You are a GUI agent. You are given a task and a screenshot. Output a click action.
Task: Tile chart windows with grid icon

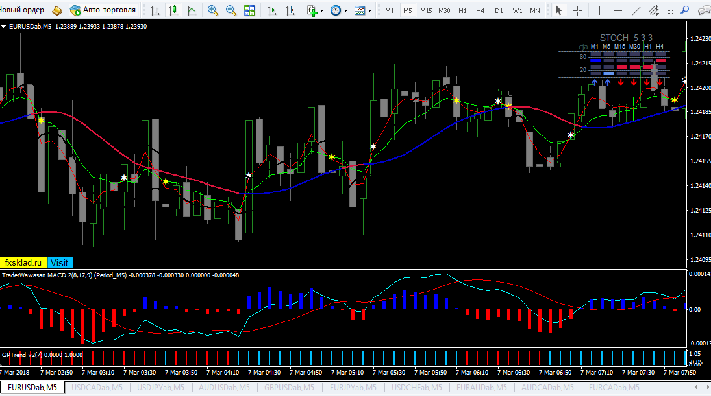click(249, 10)
